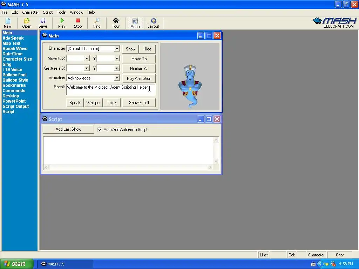Click the Whisper button
Image resolution: width=359 pixels, height=269 pixels.
(93, 103)
